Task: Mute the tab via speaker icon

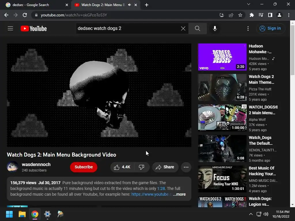Action: [129, 5]
